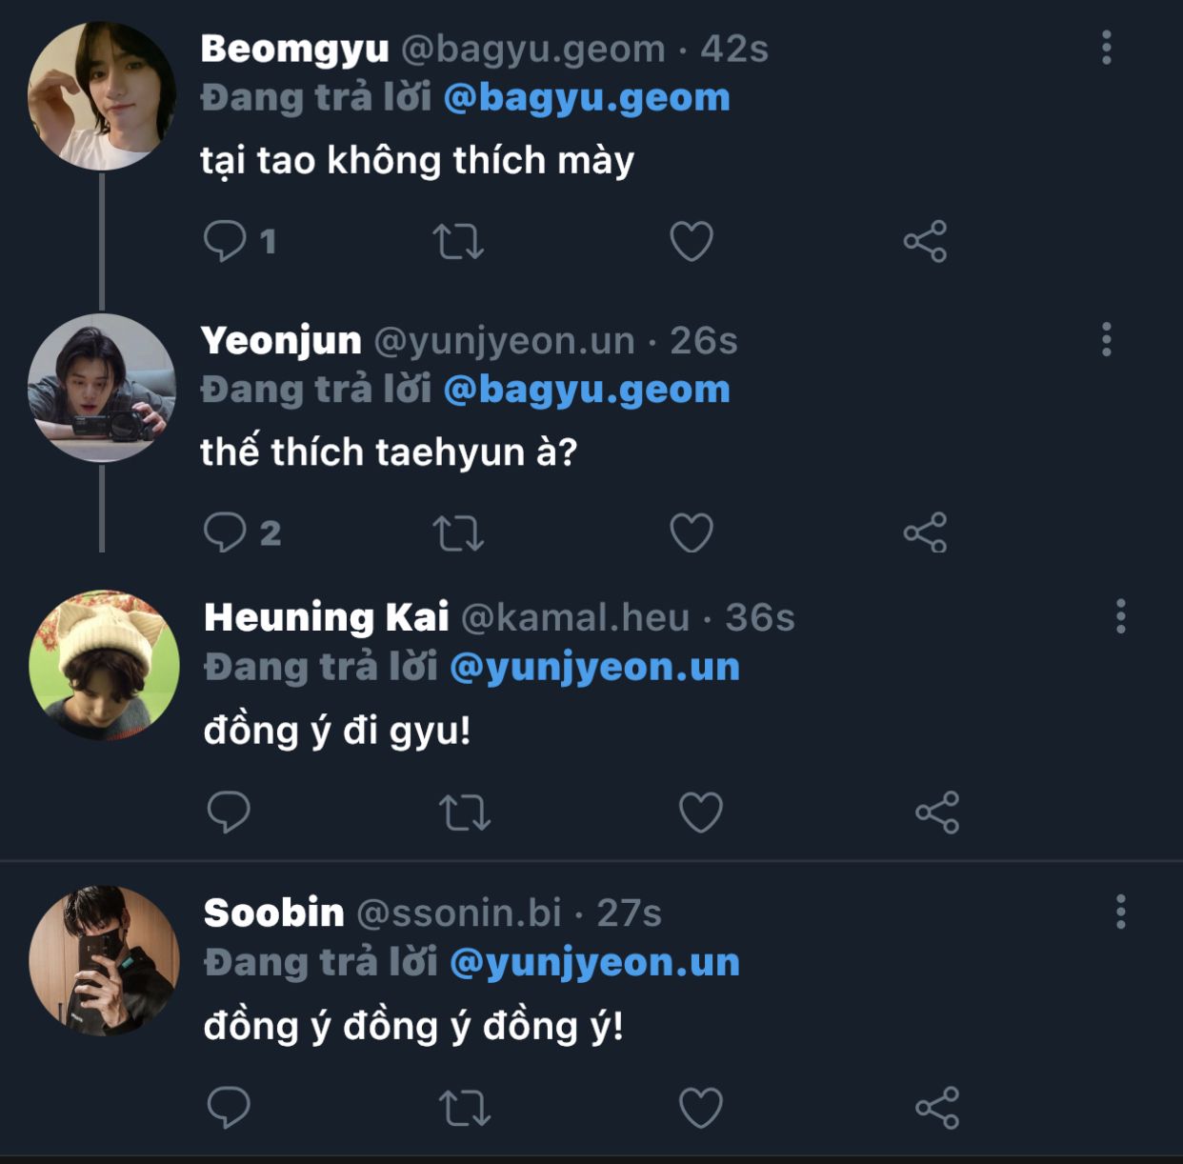Share Soobin's tweet

(937, 1108)
